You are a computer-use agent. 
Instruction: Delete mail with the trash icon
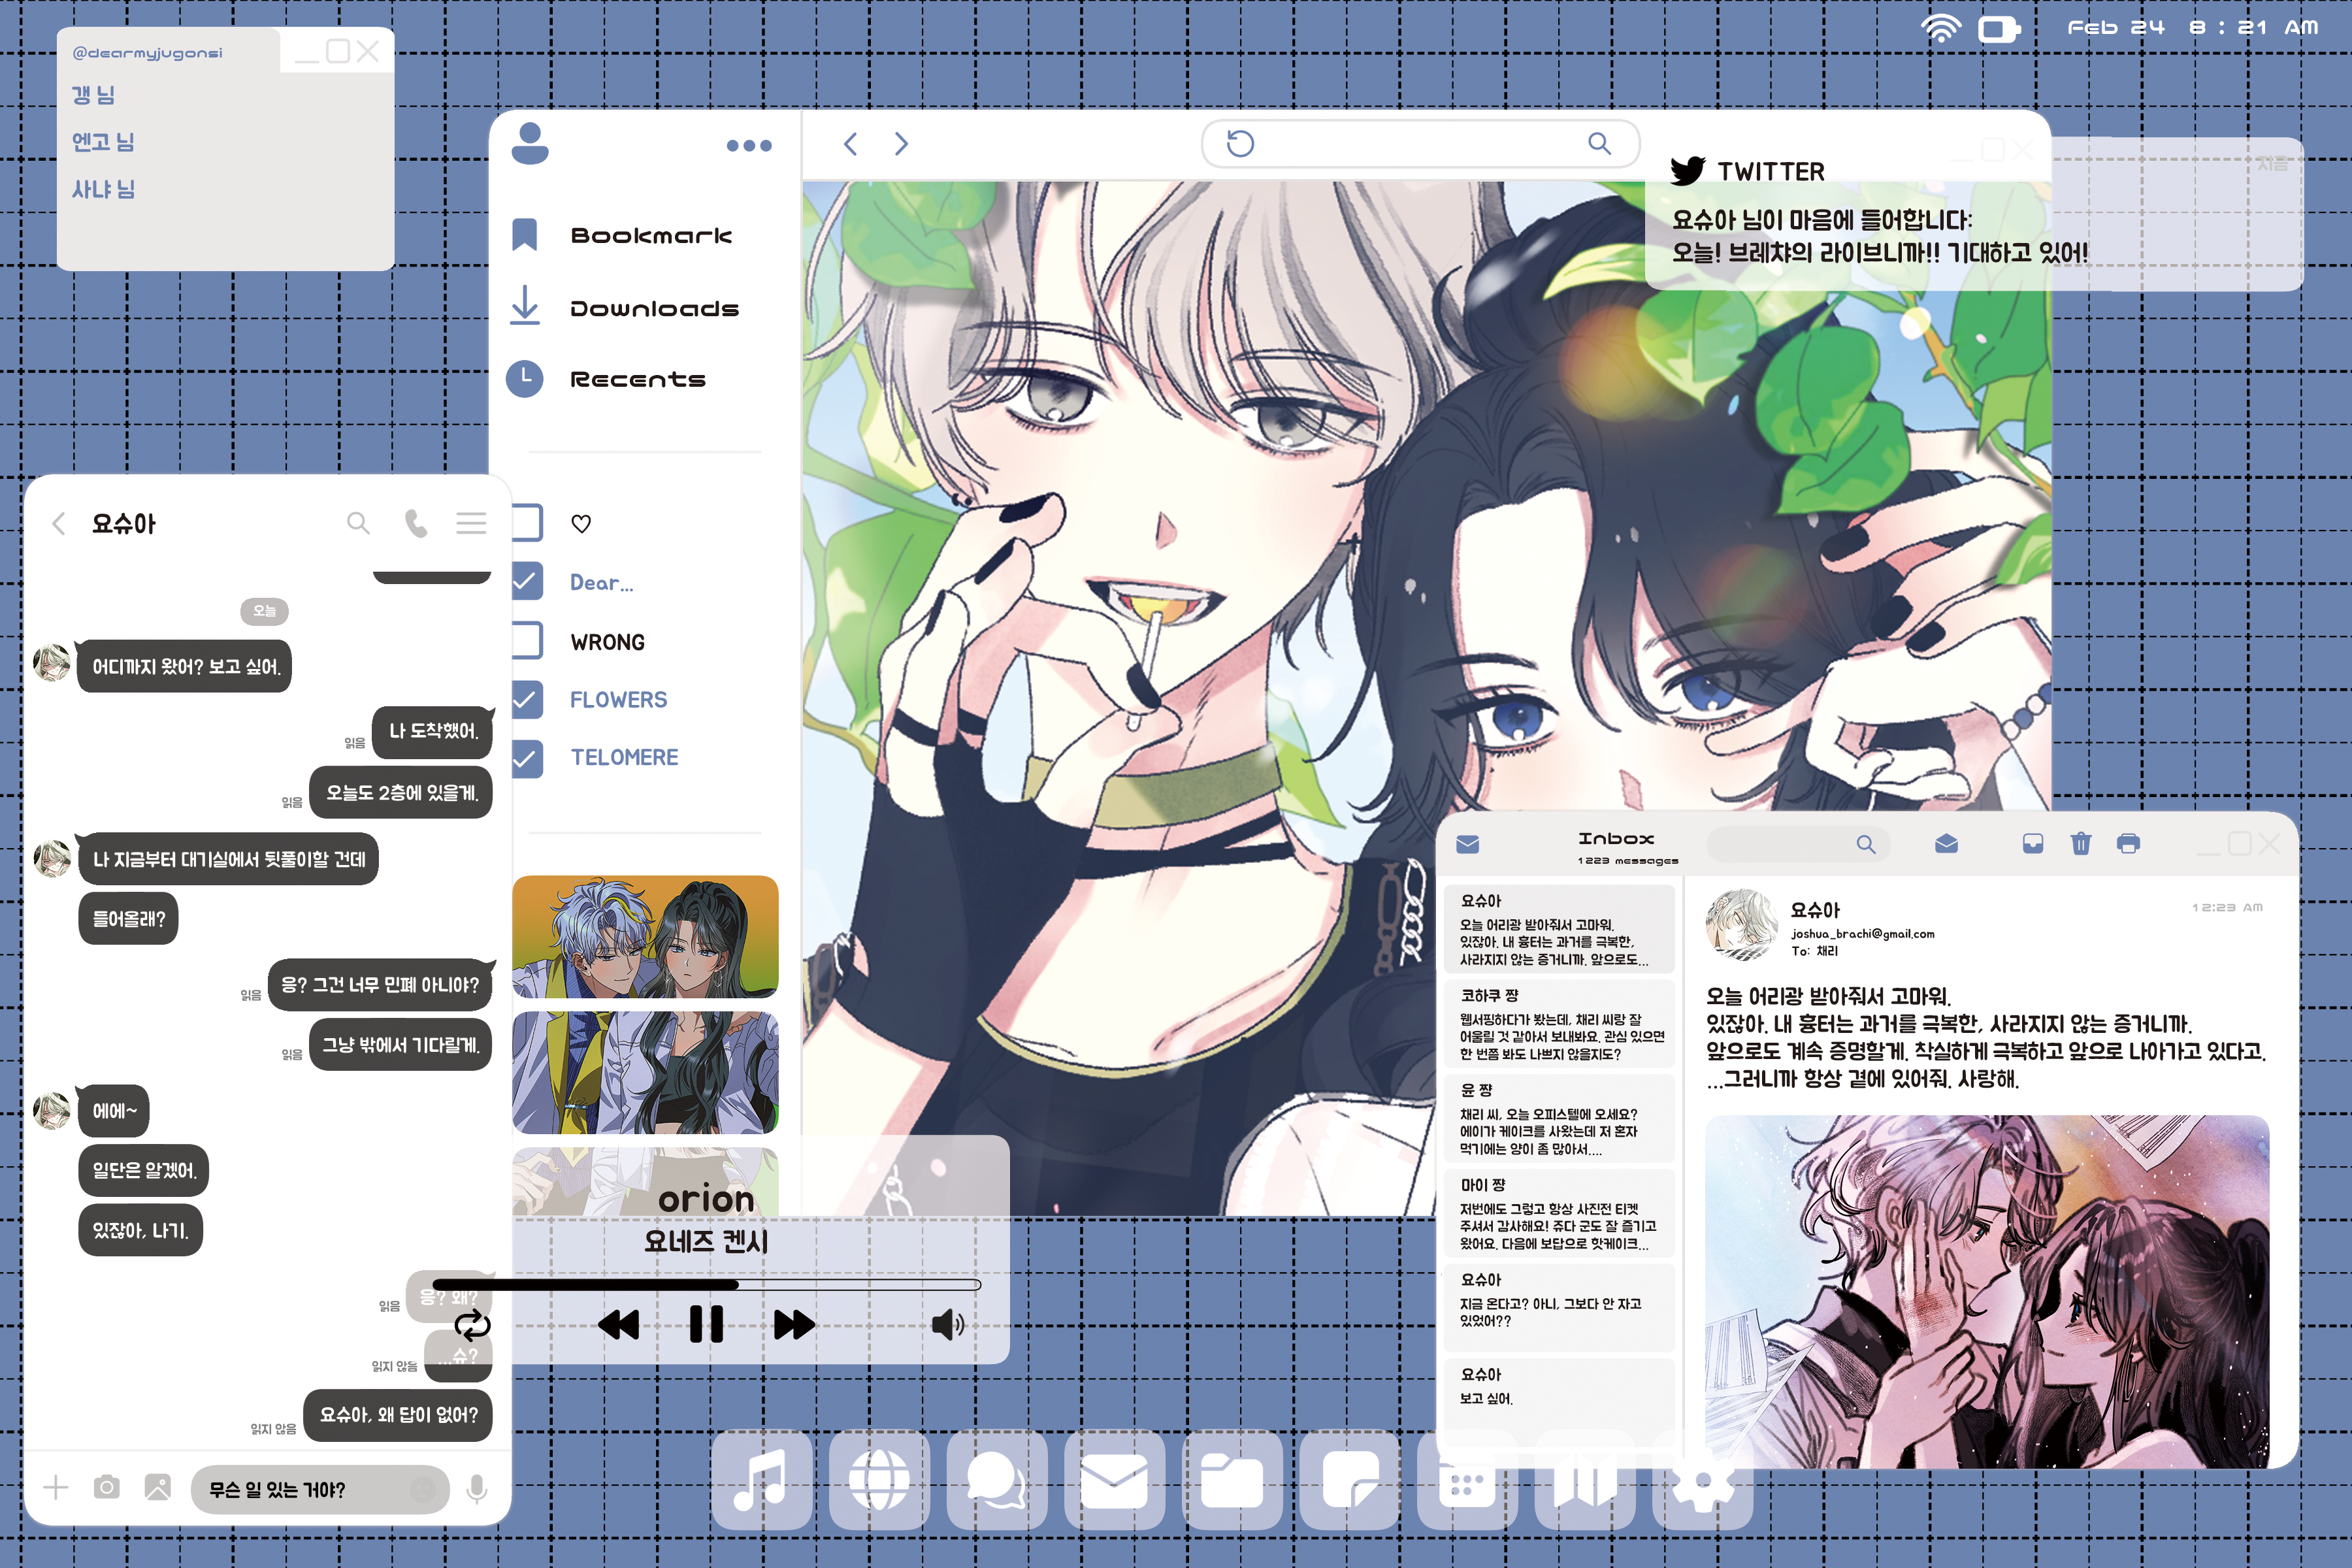point(2081,844)
